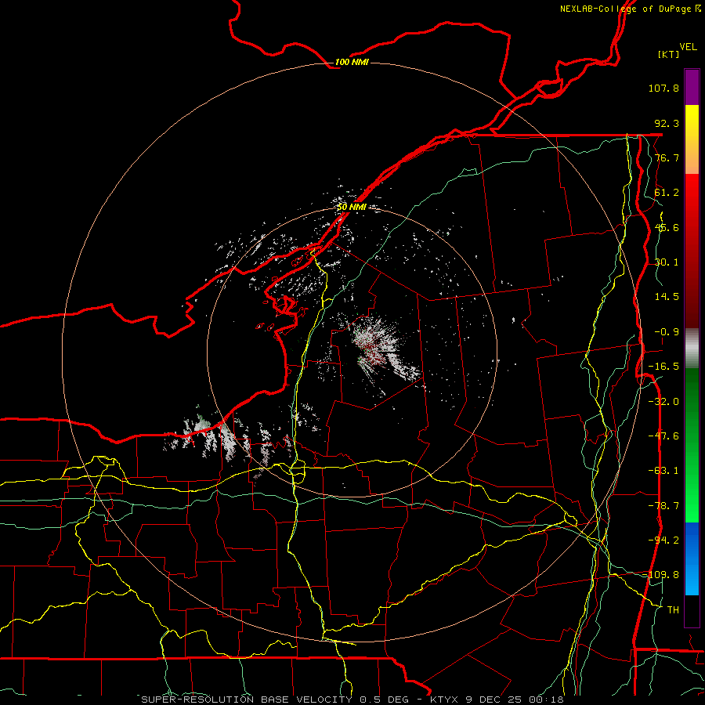705x705 pixels.
Task: Select the 14.5 legend value
Action: tap(667, 297)
